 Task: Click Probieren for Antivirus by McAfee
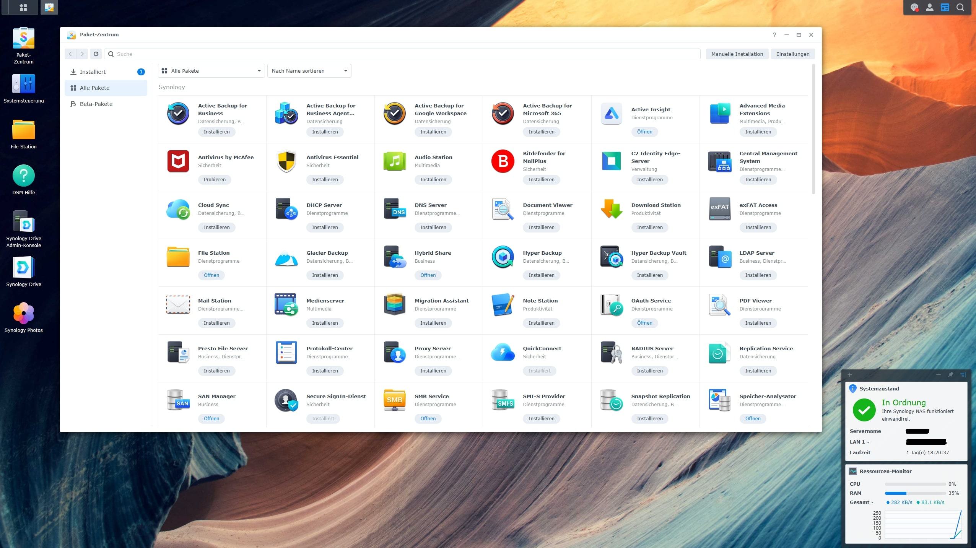(215, 179)
